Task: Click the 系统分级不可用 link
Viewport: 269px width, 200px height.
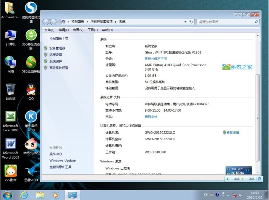Action: (x=155, y=59)
